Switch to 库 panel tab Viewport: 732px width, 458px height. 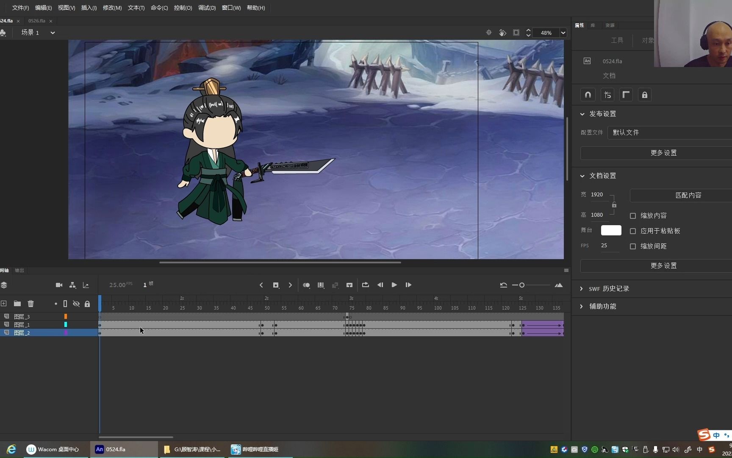click(593, 25)
